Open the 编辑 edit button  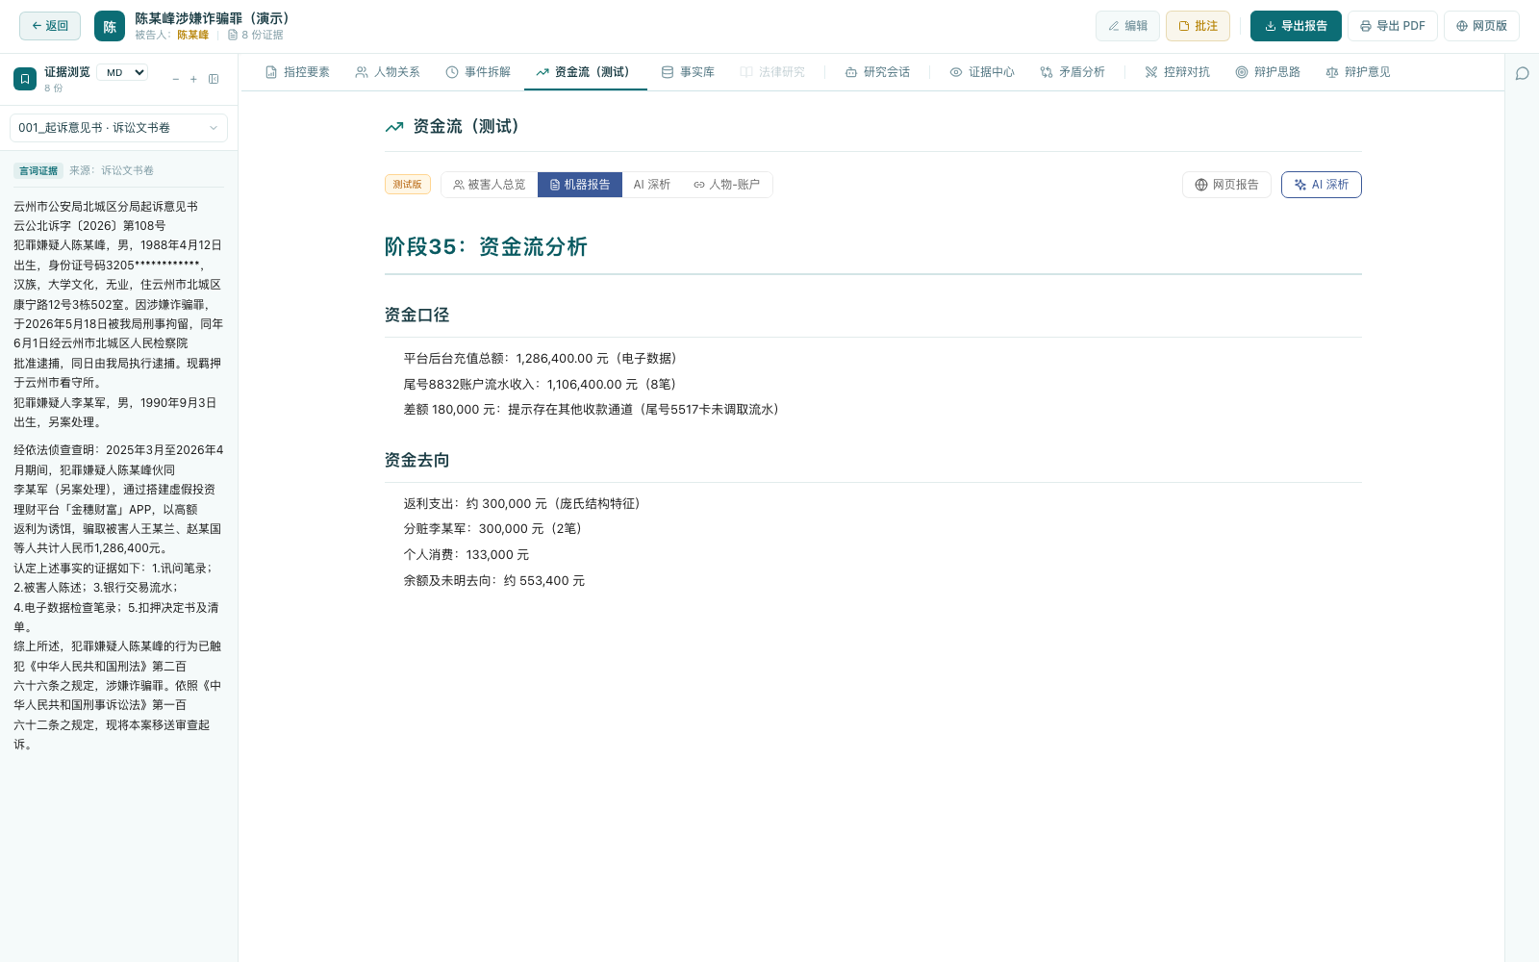1127,26
